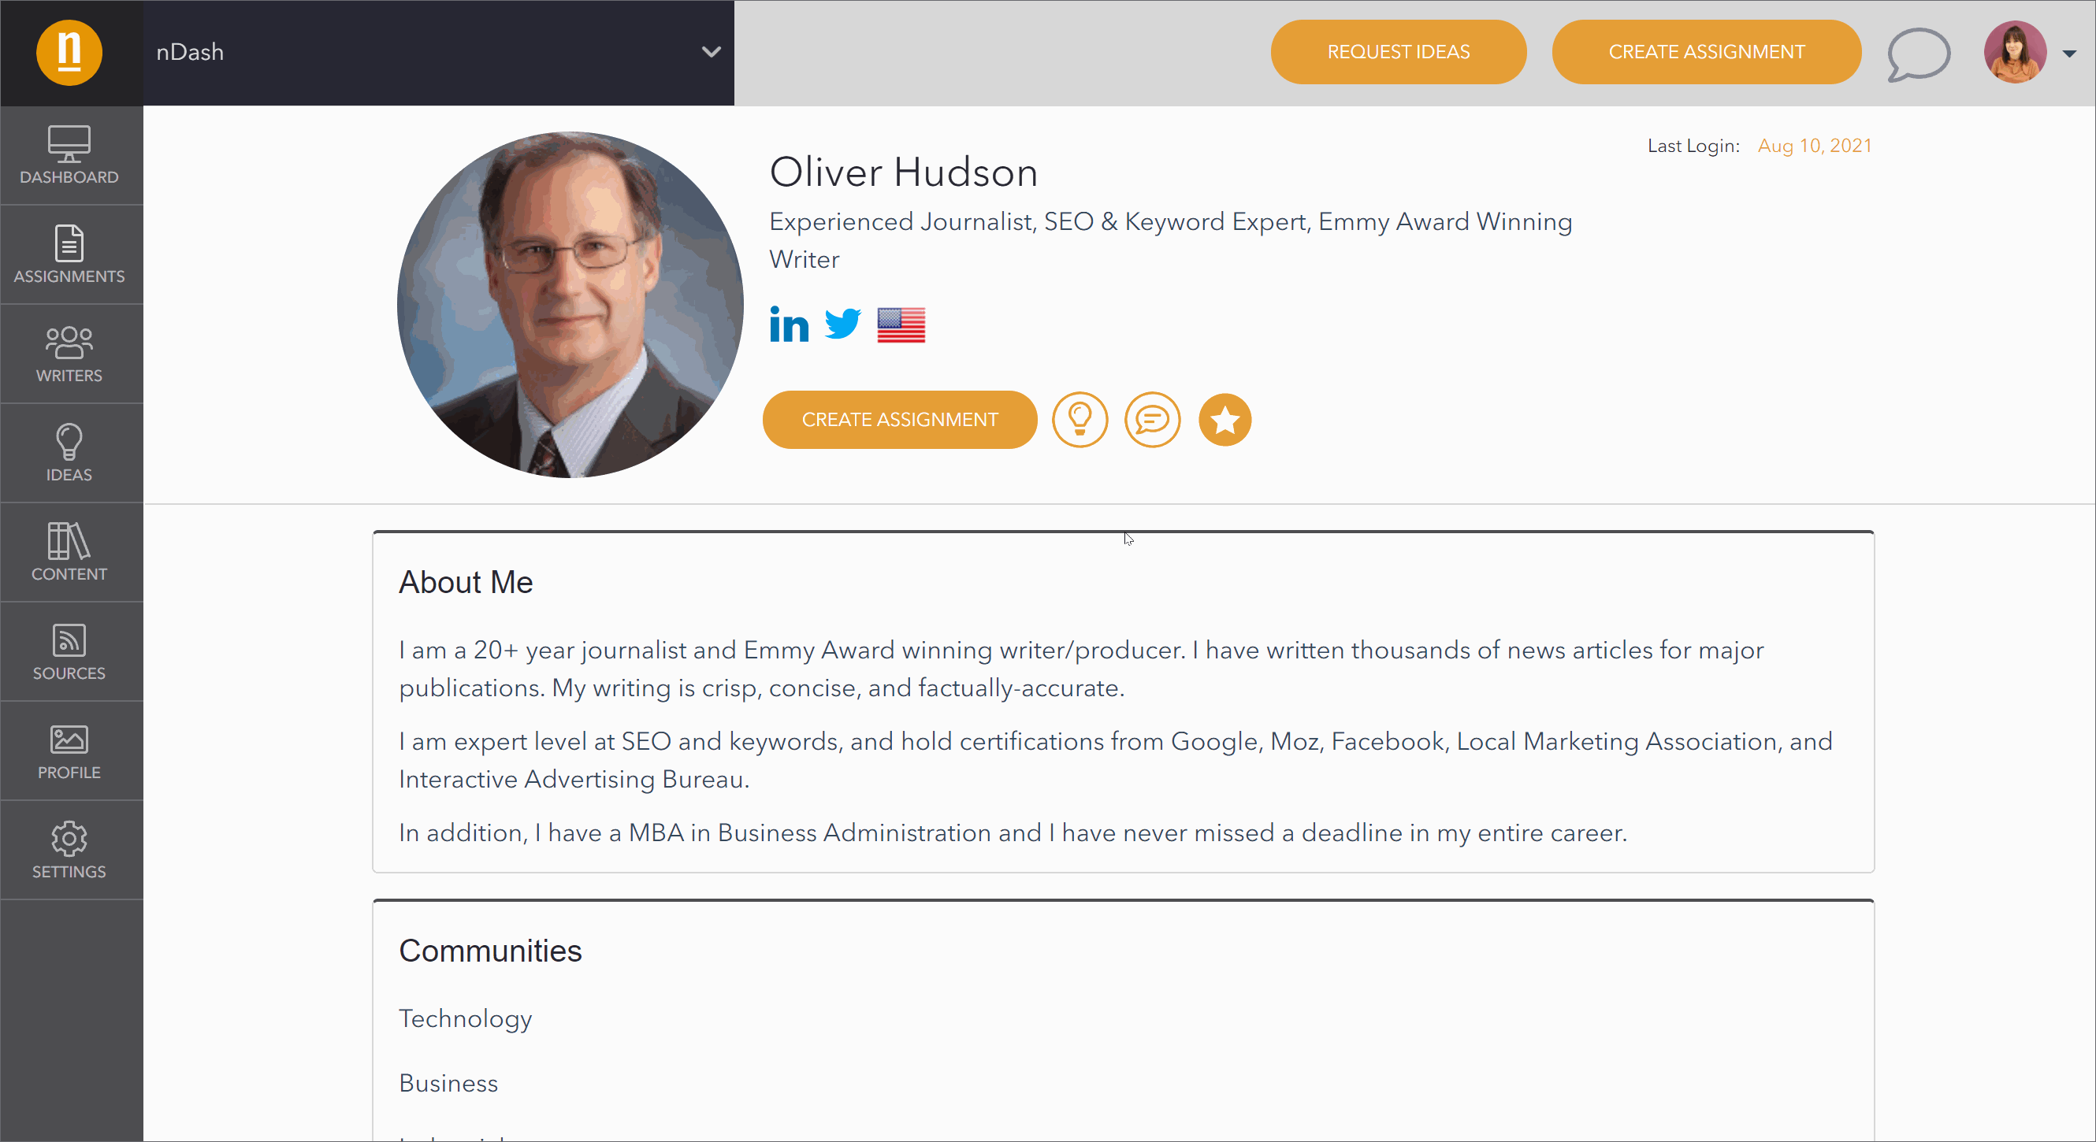
Task: Toggle the favorite star for this writer
Action: [x=1225, y=420]
